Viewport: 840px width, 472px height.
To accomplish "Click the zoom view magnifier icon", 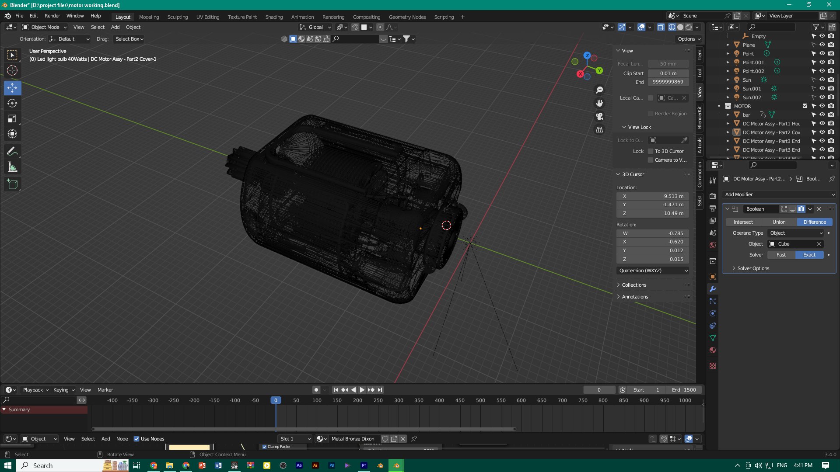I will (x=599, y=90).
